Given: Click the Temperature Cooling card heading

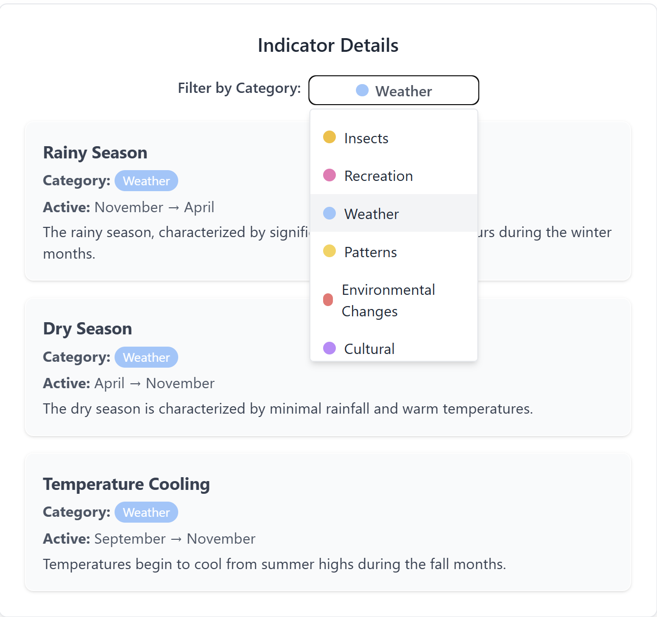Looking at the screenshot, I should pyautogui.click(x=126, y=484).
